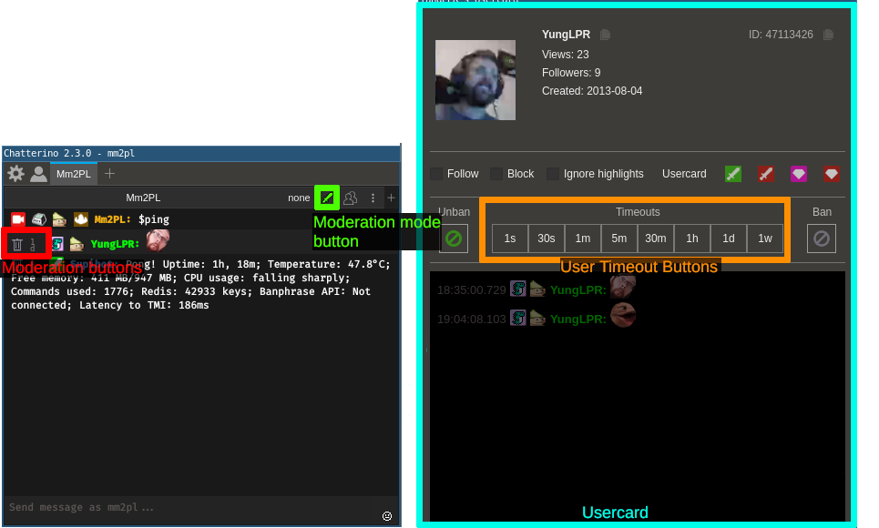Image resolution: width=879 pixels, height=528 pixels.
Task: Click the green Unban button
Action: [454, 239]
